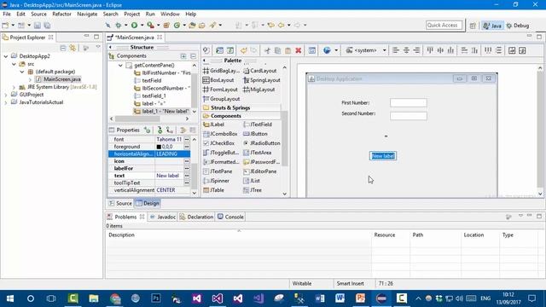This screenshot has height=307, width=546.
Task: Click the Cut scissors icon in designer toolbar
Action: pos(267,50)
